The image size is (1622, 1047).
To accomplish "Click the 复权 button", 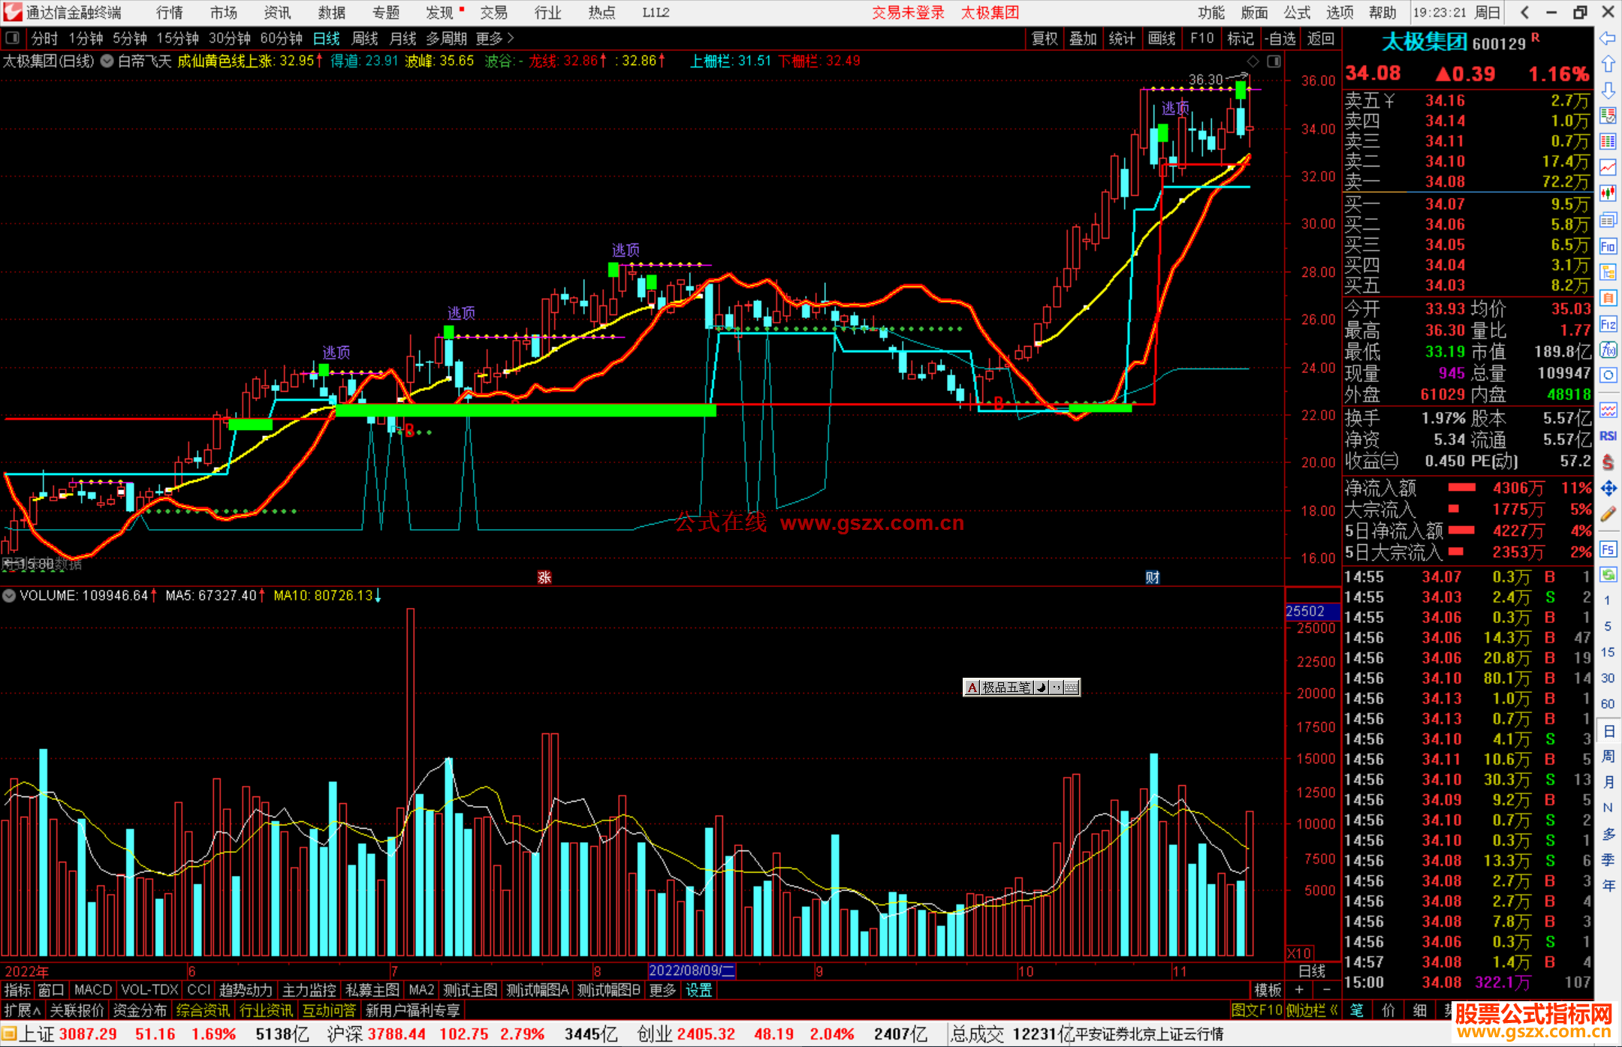I will coord(1044,38).
